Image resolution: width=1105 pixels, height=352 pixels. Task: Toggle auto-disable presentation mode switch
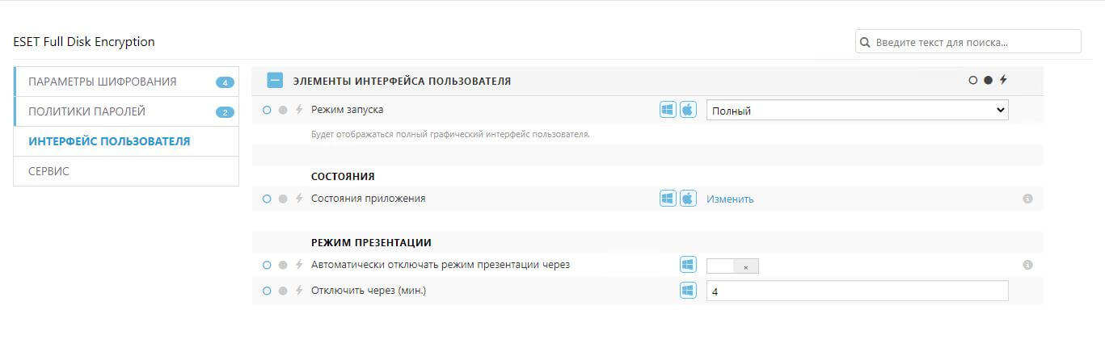(x=732, y=266)
